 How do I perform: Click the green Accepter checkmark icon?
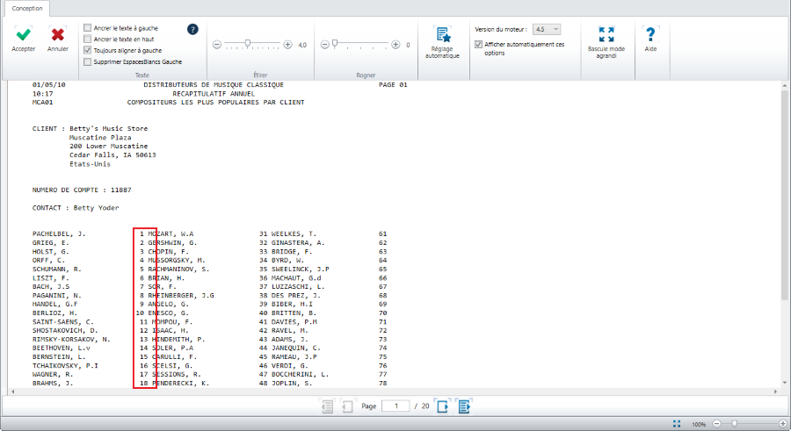click(x=23, y=34)
